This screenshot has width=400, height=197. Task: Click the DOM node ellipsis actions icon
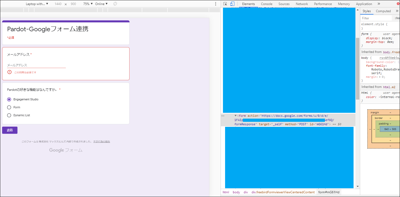tap(223, 116)
